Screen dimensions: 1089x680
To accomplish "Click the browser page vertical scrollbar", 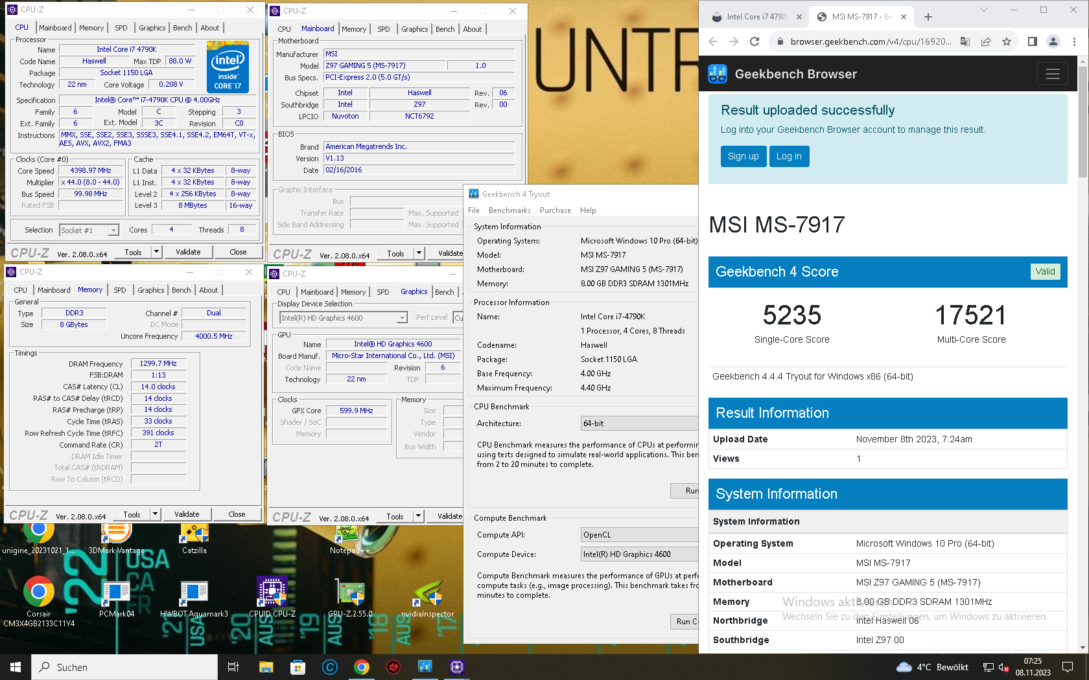I will point(1083,121).
